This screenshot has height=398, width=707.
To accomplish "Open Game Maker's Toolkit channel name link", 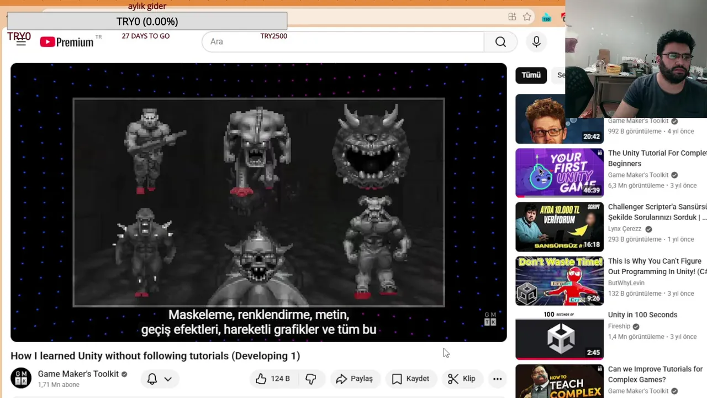I will (x=78, y=374).
